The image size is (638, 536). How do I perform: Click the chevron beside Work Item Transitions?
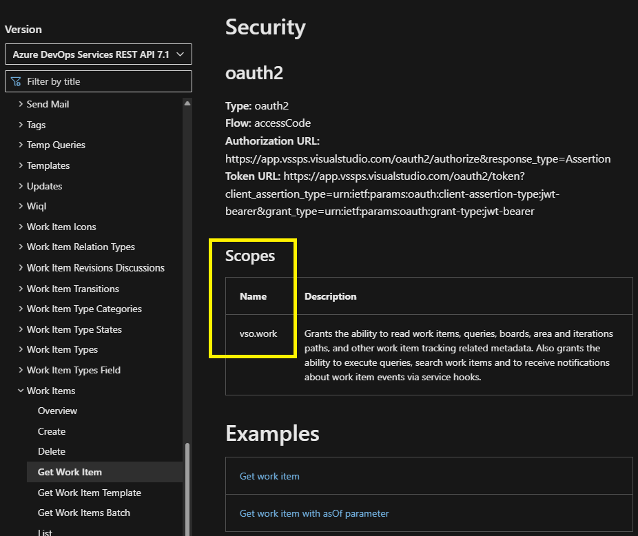pos(20,288)
